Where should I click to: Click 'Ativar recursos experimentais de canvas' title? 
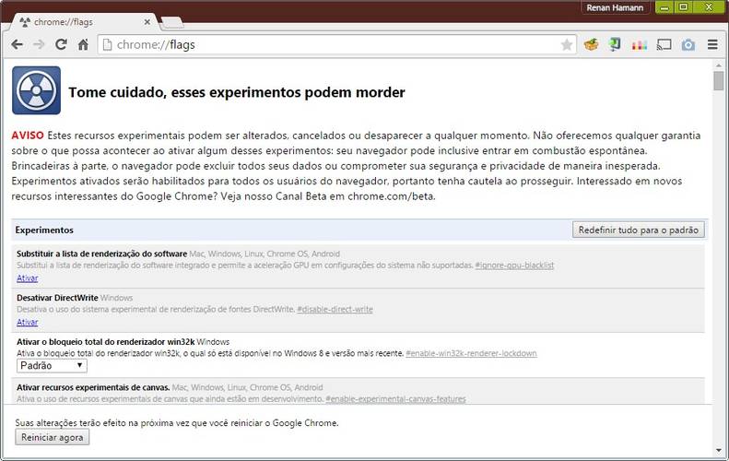click(93, 387)
